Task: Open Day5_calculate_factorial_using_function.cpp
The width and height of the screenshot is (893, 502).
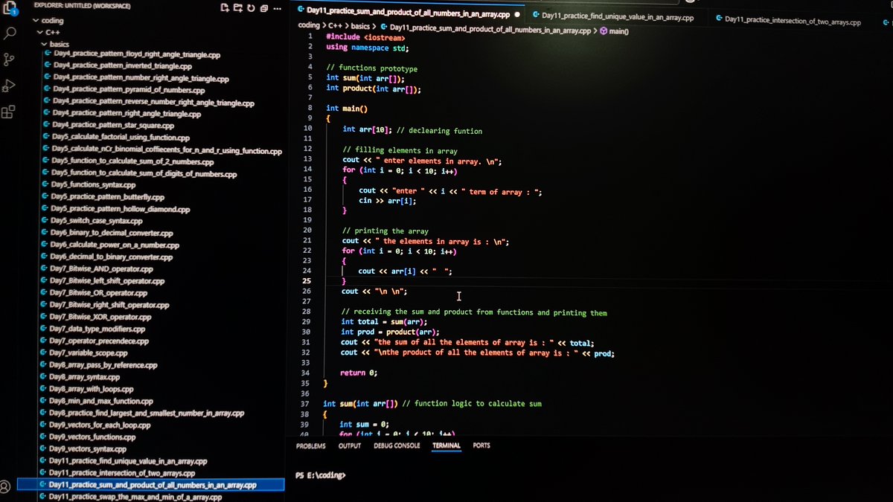Action: 121,138
